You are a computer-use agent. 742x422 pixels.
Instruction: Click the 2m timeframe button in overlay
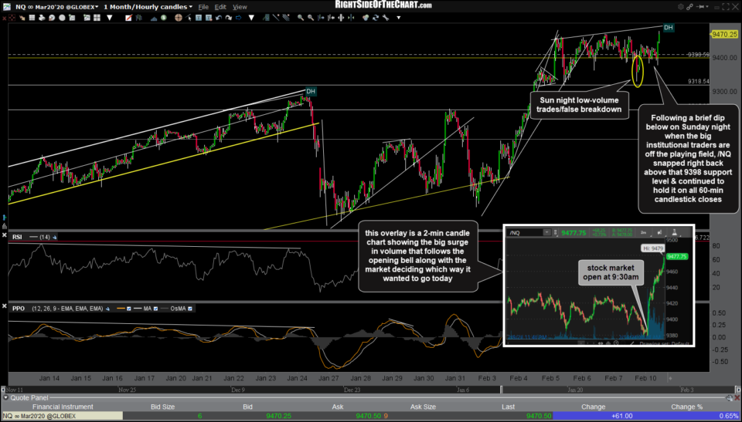point(644,232)
